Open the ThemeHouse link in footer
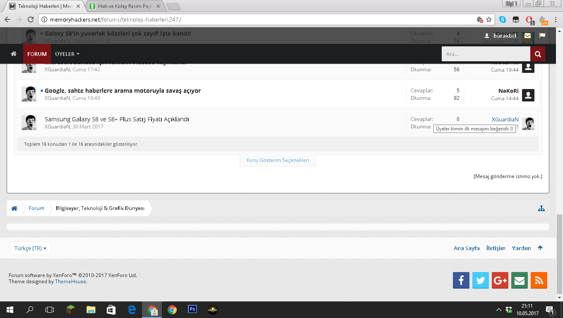This screenshot has width=563, height=318. [x=70, y=282]
